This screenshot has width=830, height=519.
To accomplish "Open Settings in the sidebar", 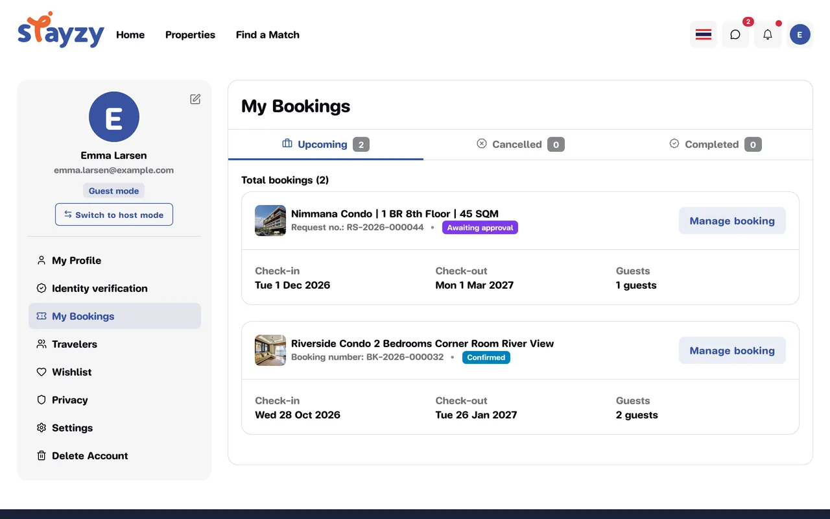I will coord(115,428).
